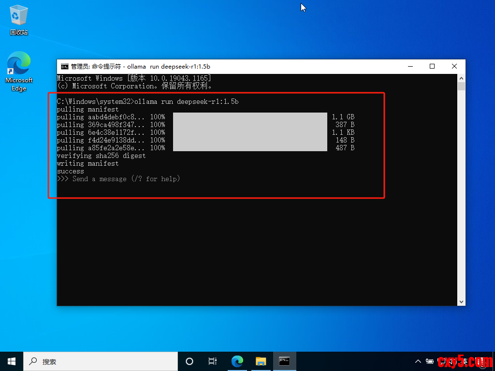This screenshot has height=371, width=495.
Task: Maximize the Command Prompt window
Action: [432, 67]
